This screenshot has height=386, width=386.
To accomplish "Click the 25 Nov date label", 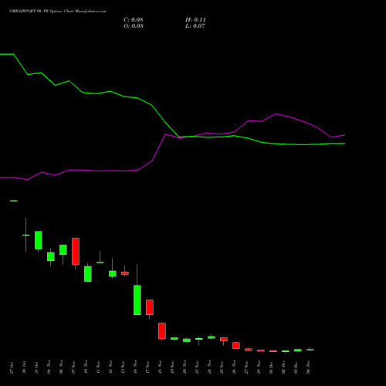I will point(222,367).
